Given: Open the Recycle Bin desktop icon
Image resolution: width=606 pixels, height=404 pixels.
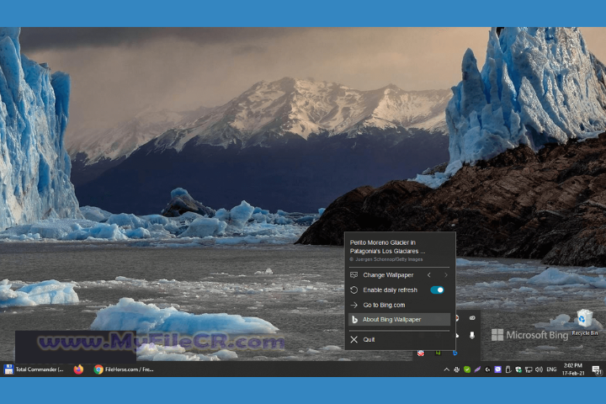Looking at the screenshot, I should click(x=585, y=322).
